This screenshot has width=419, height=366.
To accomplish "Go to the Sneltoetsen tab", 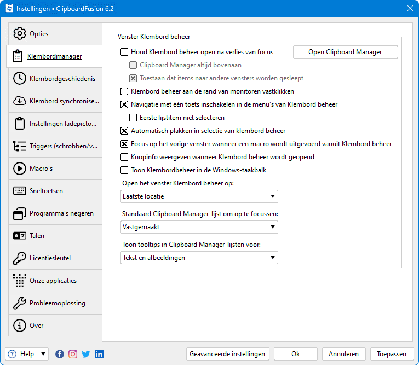I will point(55,190).
